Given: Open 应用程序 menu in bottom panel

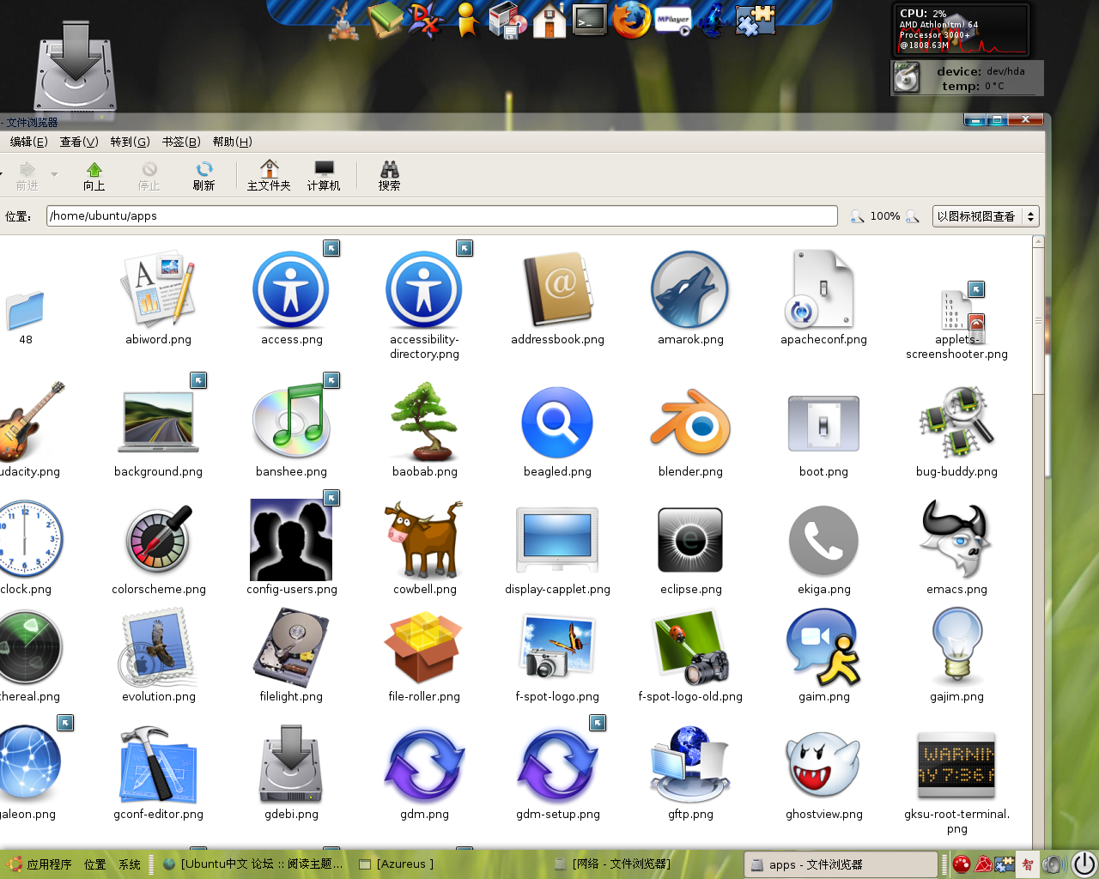Looking at the screenshot, I should (39, 864).
